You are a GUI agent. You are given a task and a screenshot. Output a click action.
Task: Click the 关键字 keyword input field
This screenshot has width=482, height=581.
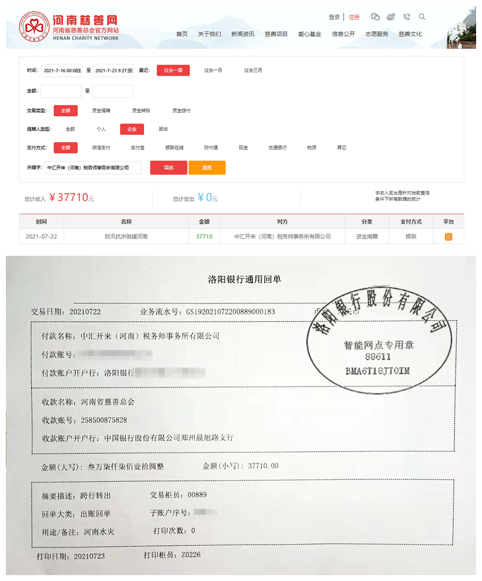tap(93, 168)
